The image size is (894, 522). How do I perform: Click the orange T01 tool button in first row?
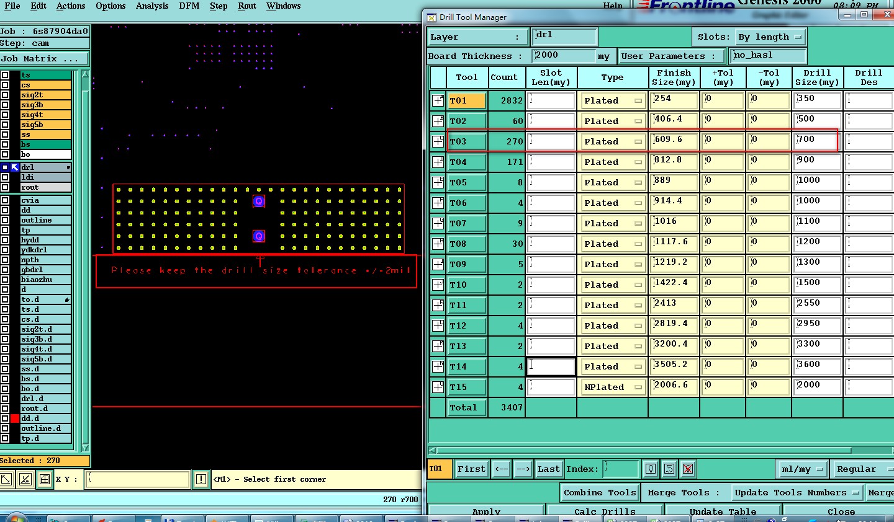(467, 100)
